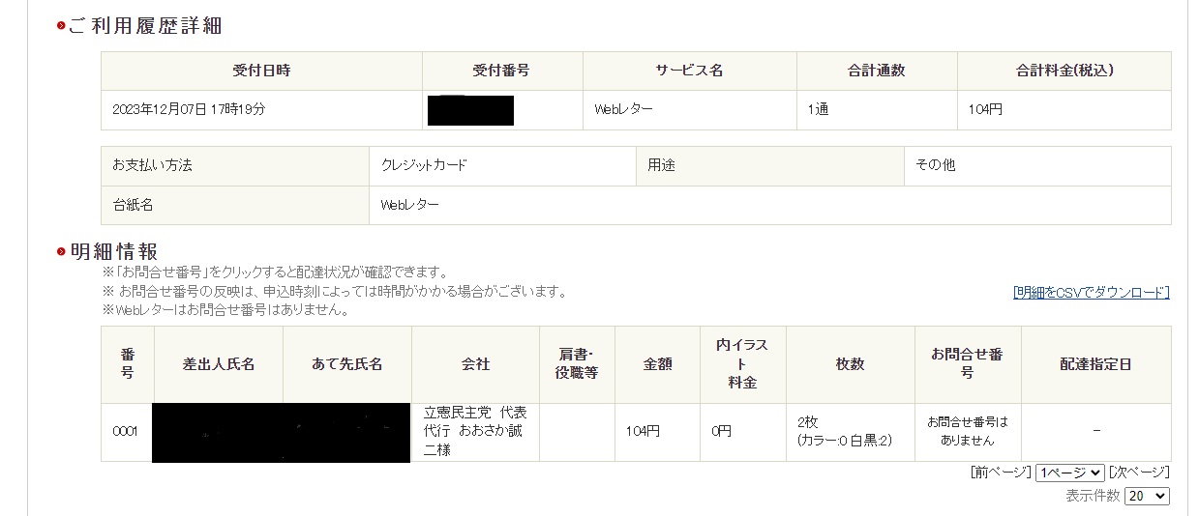Click the 配達指定日 column header
Image resolution: width=1199 pixels, height=516 pixels.
tap(1095, 364)
